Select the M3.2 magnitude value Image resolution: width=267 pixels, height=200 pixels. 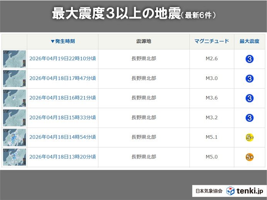click(212, 118)
